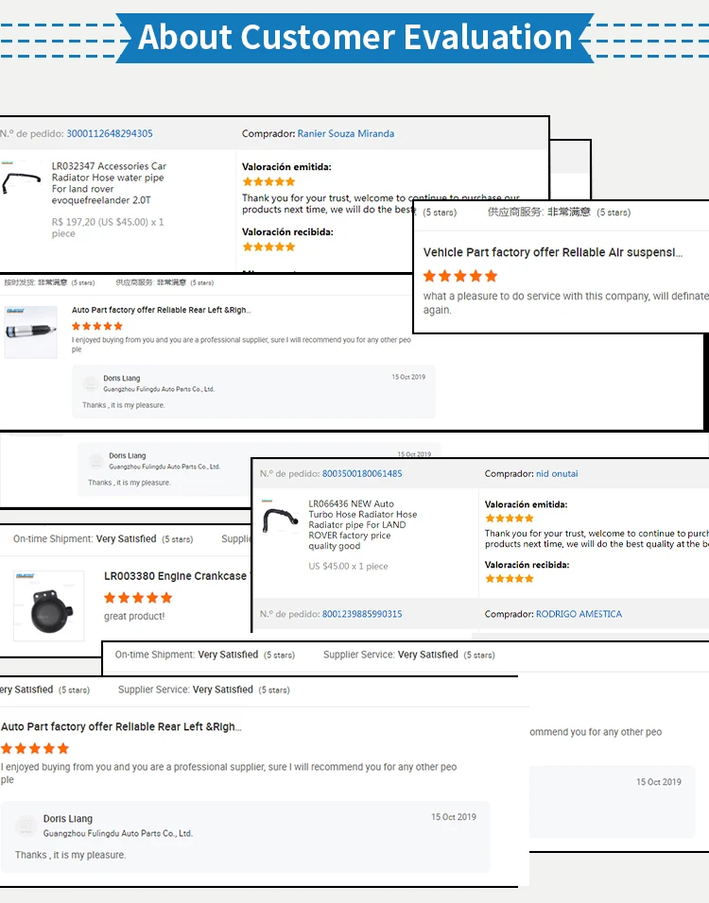709x903 pixels.
Task: Open order number 3000112648294305 link
Action: [109, 134]
